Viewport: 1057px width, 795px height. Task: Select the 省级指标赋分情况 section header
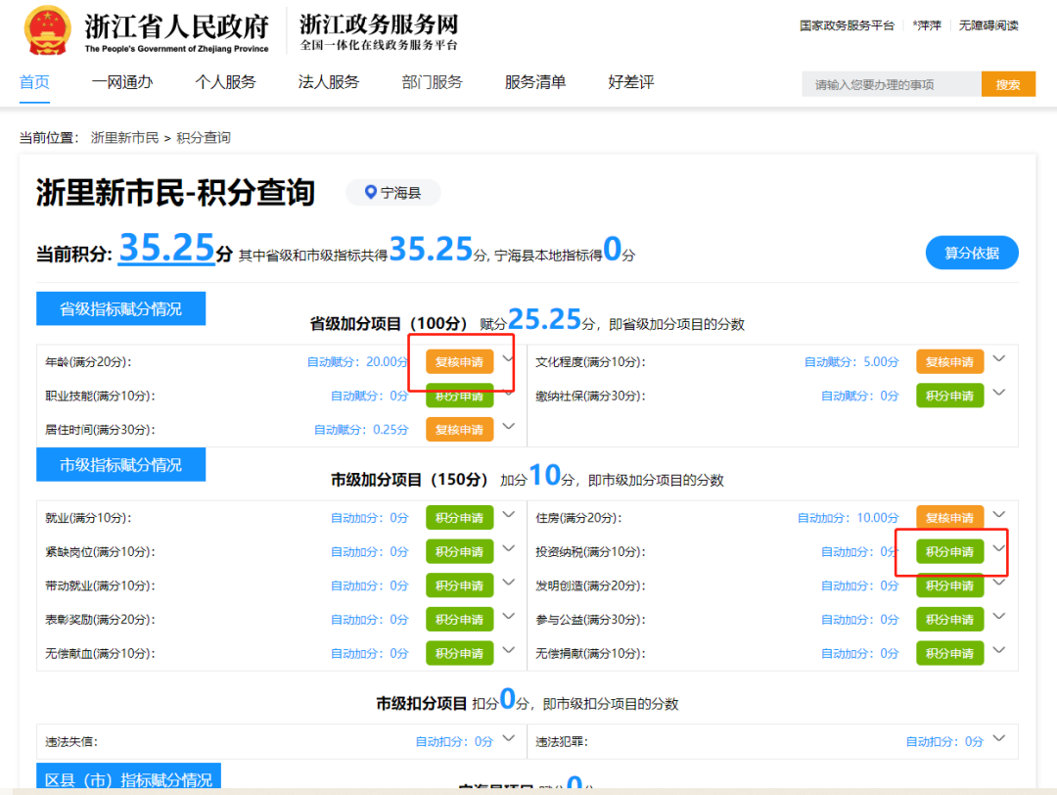(x=120, y=309)
